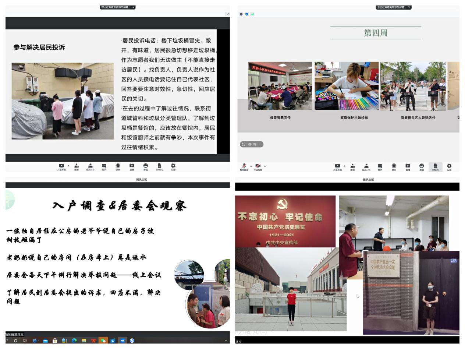Unmute the microphone in the meeting toolbar
Screen dimensions: 465x349
pos(244,166)
